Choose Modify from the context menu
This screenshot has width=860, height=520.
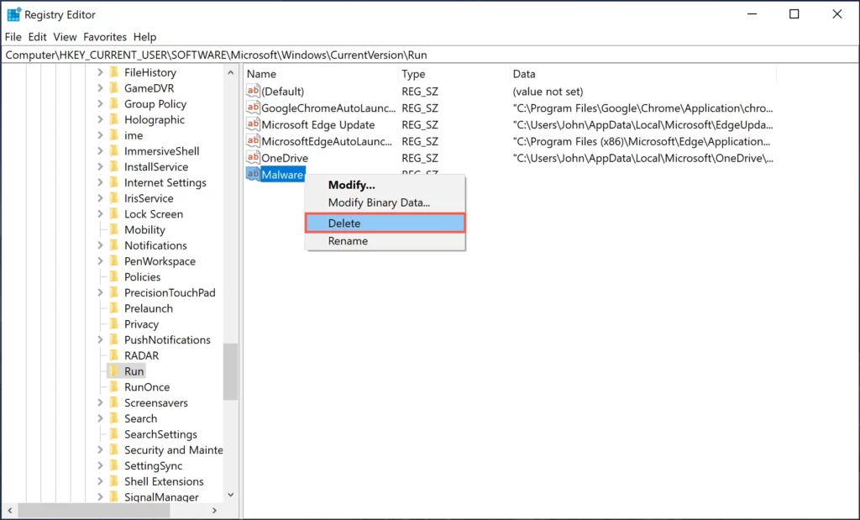point(354,184)
